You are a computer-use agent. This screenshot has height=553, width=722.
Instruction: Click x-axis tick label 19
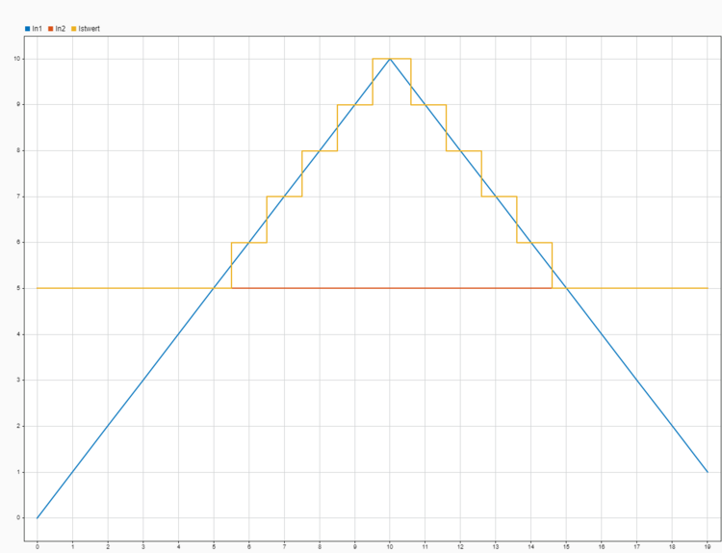click(x=708, y=547)
